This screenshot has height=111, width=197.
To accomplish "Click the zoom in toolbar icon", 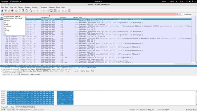I will point(59,10).
